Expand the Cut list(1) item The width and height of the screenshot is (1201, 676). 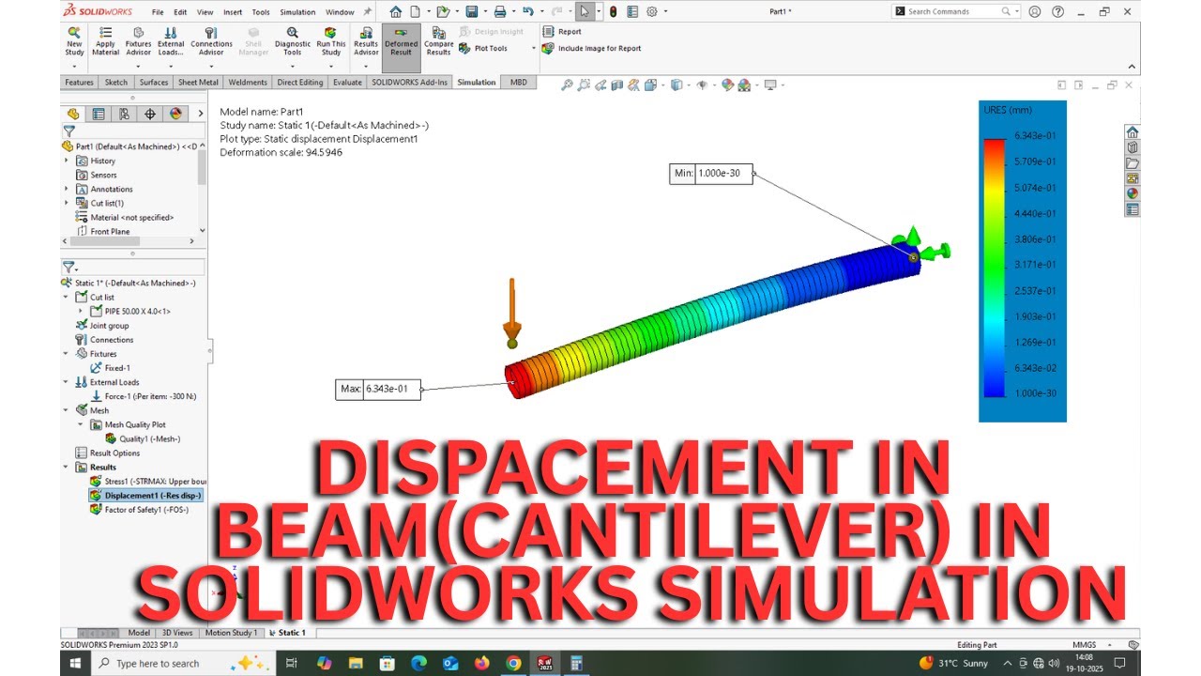click(x=67, y=203)
